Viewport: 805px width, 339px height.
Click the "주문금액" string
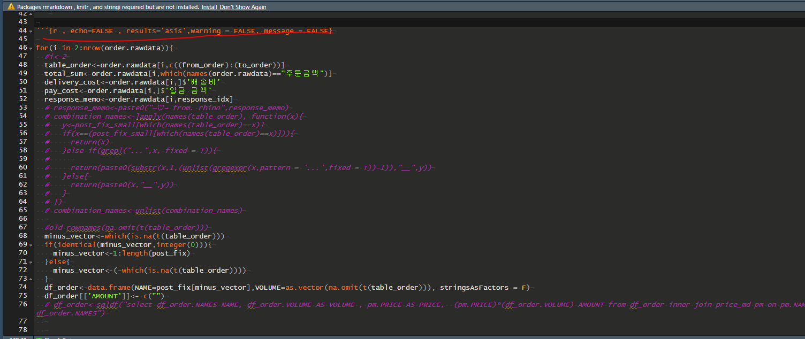[x=303, y=74]
